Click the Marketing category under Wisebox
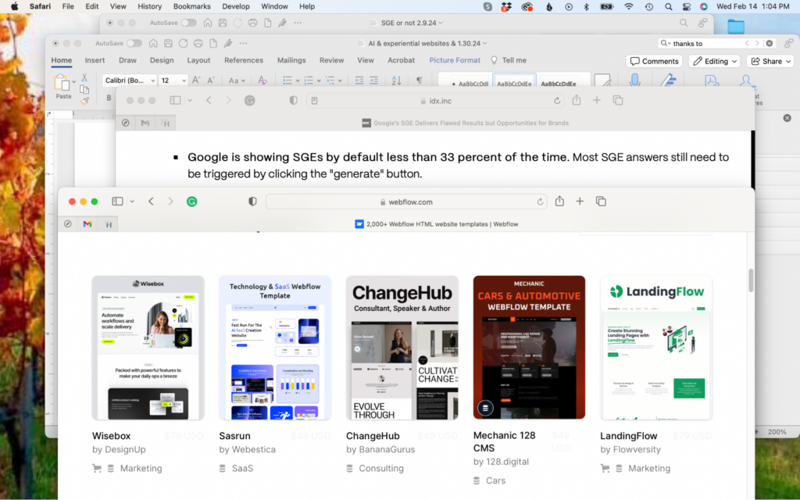 141,469
